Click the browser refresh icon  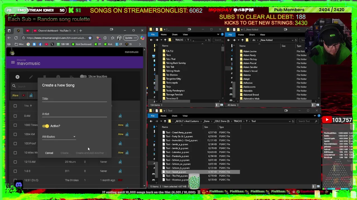click(x=16, y=38)
